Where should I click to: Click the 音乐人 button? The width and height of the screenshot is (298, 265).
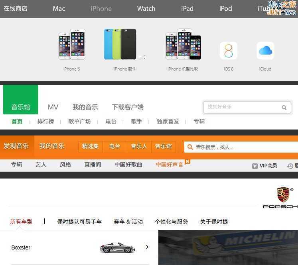[x=139, y=147]
